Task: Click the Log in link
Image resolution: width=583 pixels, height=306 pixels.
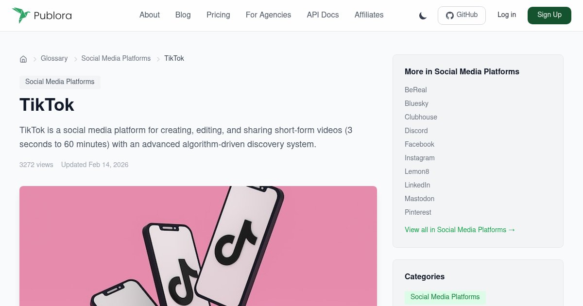Action: pos(507,15)
